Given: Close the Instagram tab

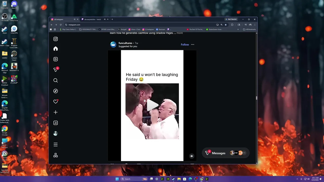Looking at the screenshot, I should click(77, 19).
